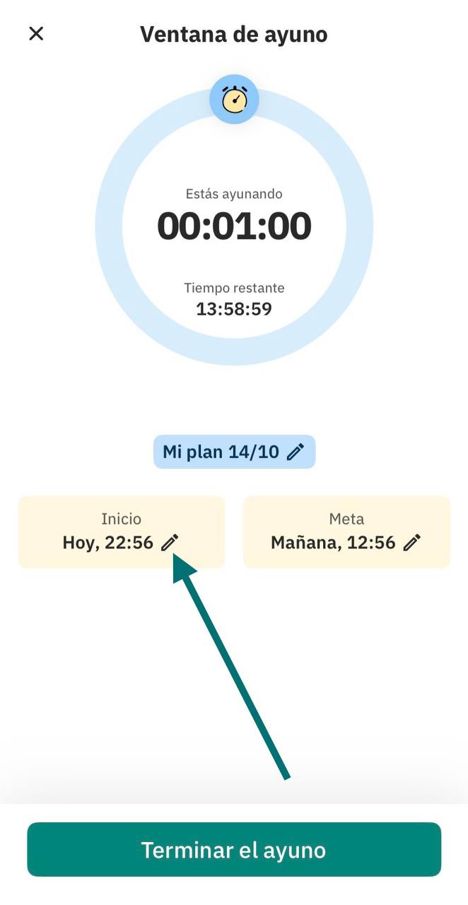Click the Inicio heading in the start card
Image resolution: width=468 pixels, height=905 pixels.
click(121, 519)
